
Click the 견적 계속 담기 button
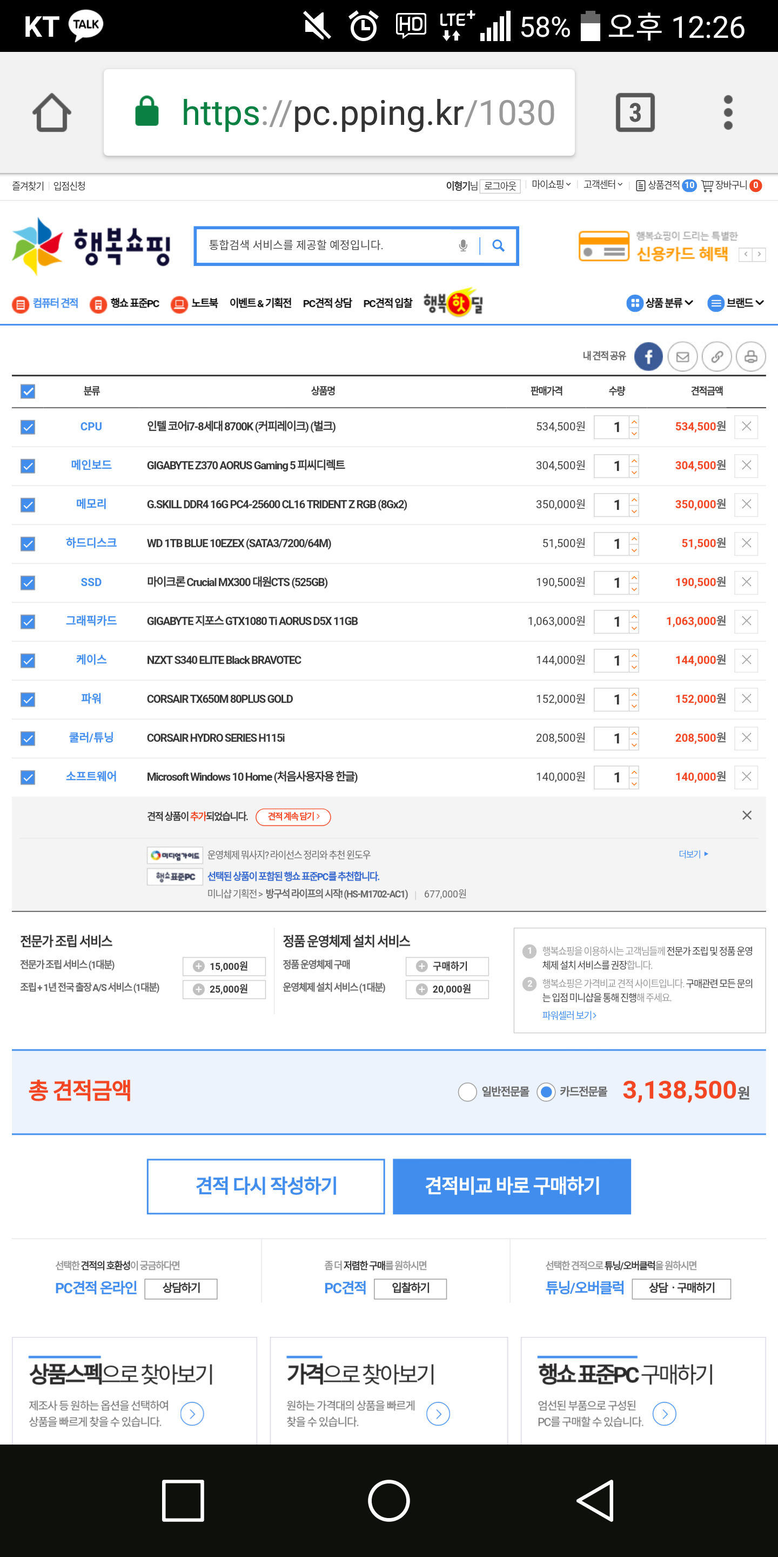pyautogui.click(x=293, y=816)
